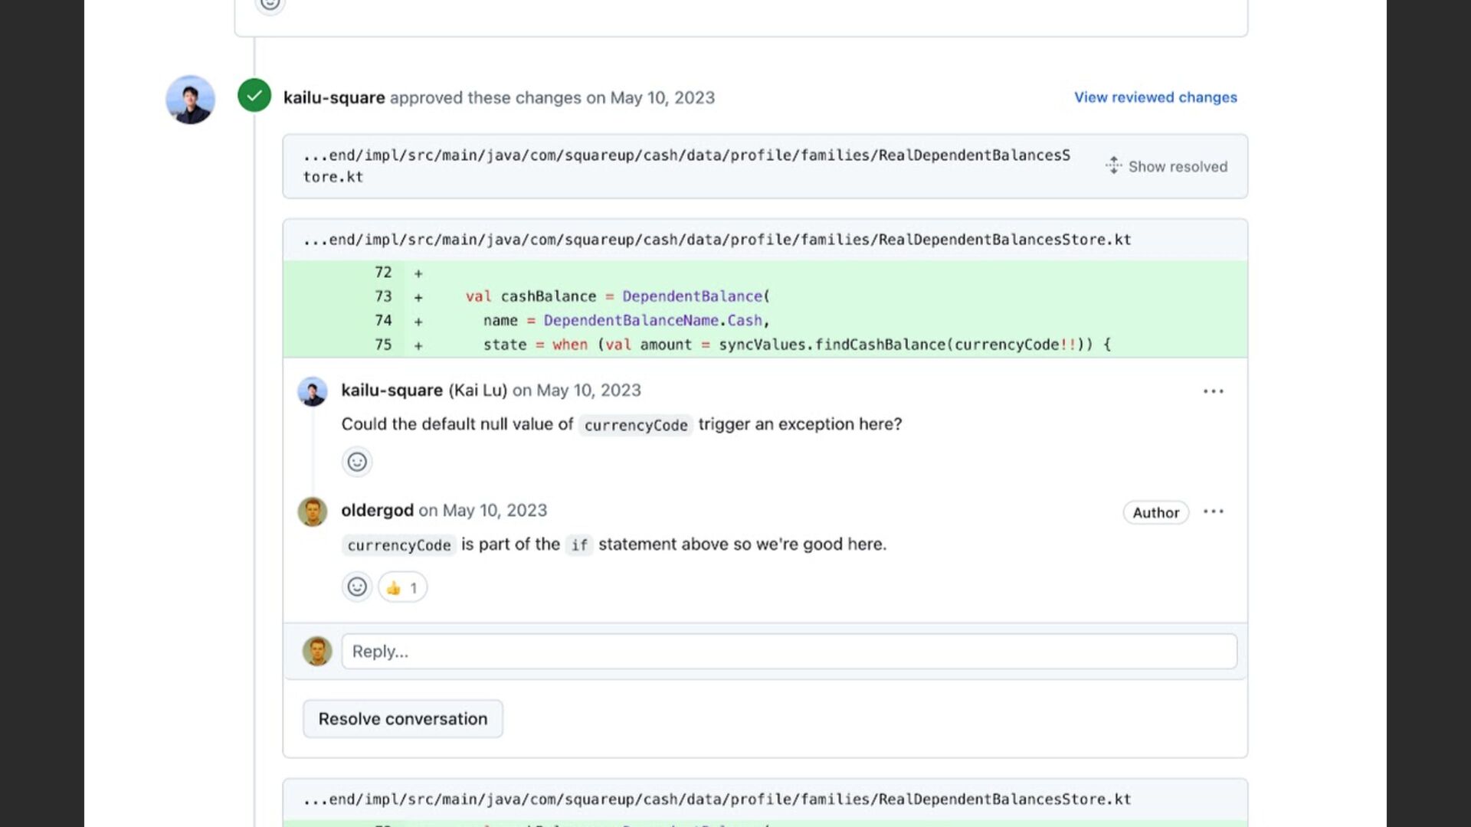Click the Author badge label
The image size is (1471, 827).
point(1155,512)
